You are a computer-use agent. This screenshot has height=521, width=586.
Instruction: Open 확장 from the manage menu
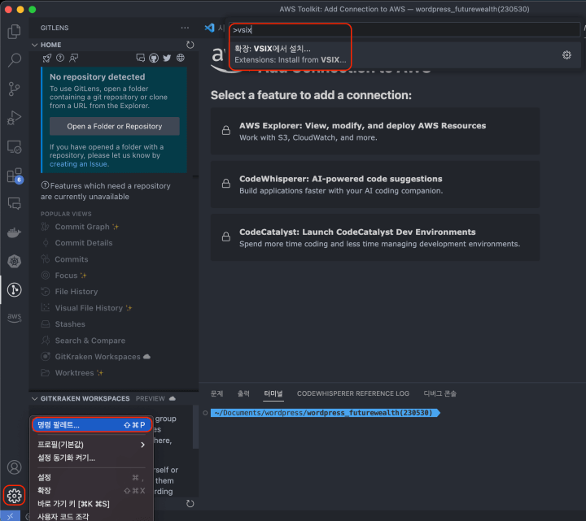point(91,491)
